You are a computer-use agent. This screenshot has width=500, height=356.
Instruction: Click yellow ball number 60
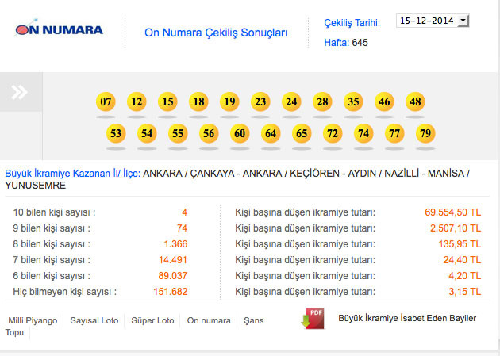click(x=240, y=133)
